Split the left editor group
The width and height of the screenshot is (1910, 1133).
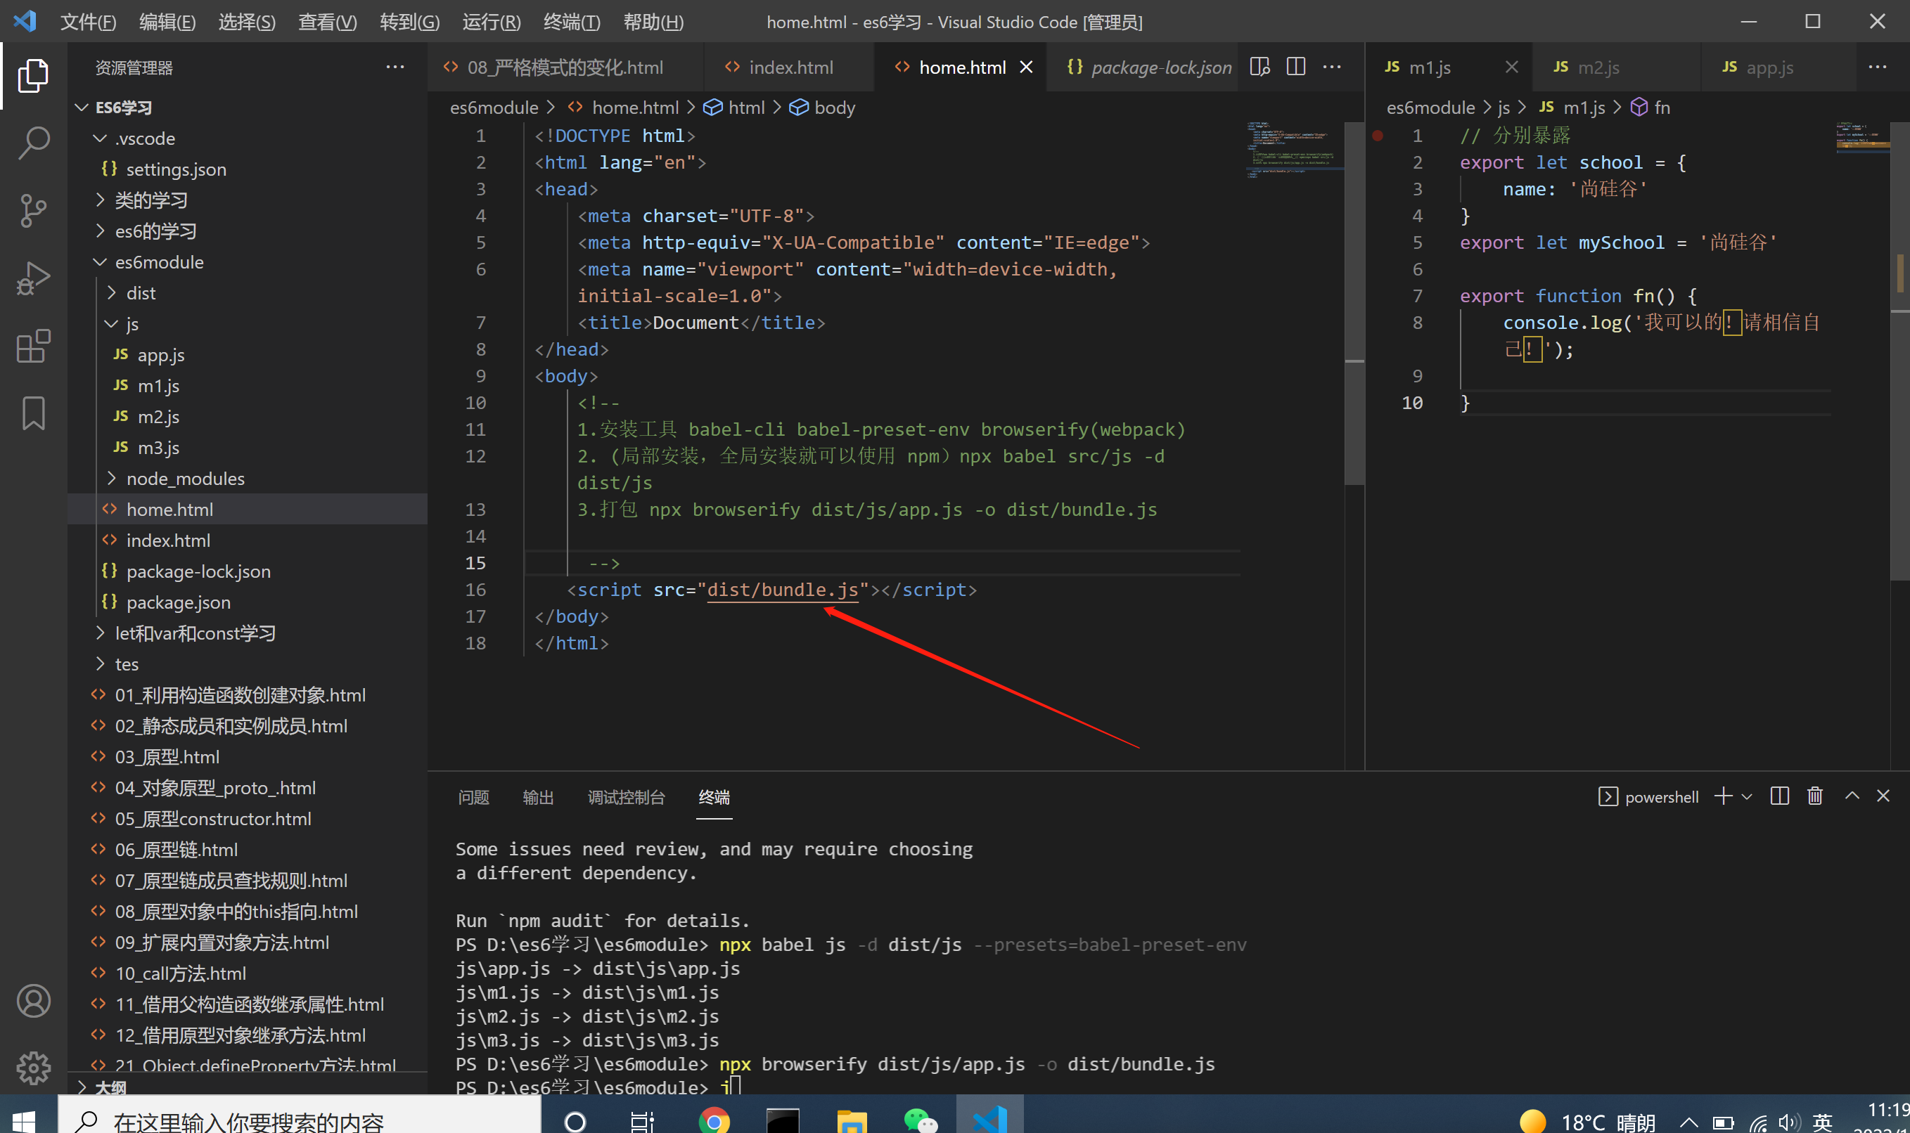pyautogui.click(x=1296, y=67)
